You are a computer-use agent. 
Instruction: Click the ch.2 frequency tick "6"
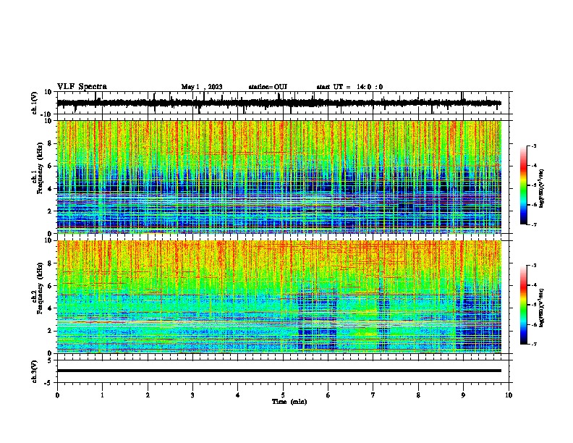[x=51, y=286]
